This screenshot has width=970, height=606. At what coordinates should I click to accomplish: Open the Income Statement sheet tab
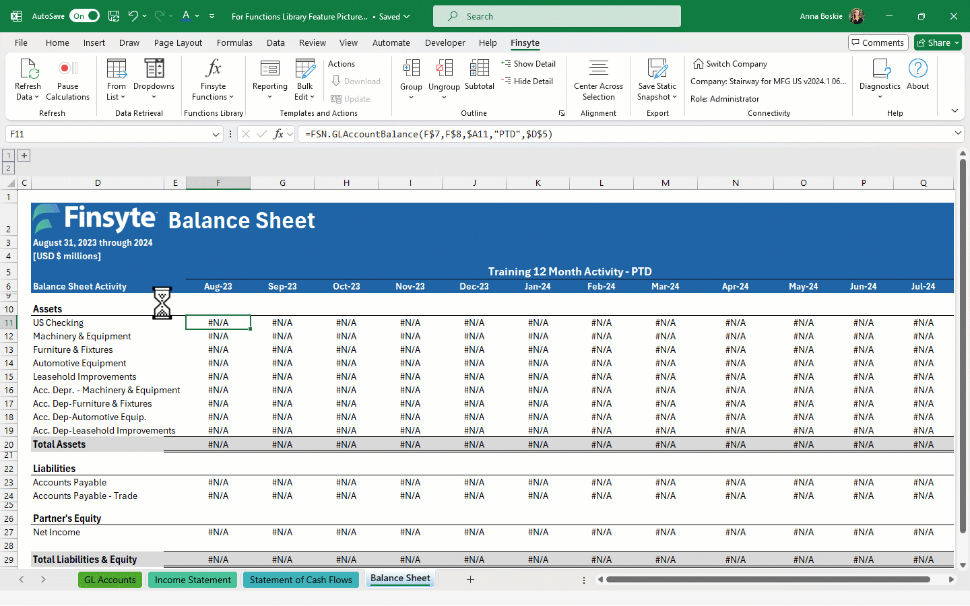click(x=193, y=580)
